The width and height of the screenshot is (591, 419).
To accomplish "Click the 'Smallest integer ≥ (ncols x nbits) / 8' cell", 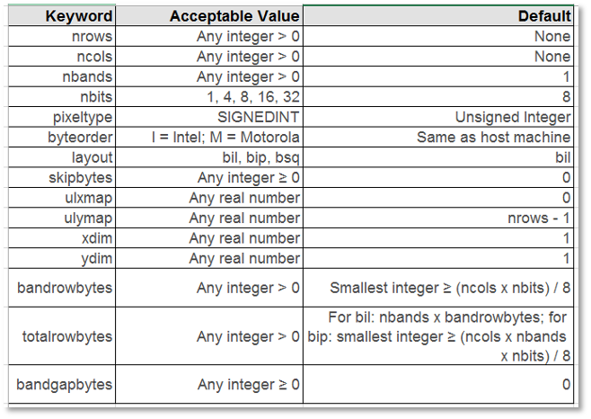I will (450, 289).
